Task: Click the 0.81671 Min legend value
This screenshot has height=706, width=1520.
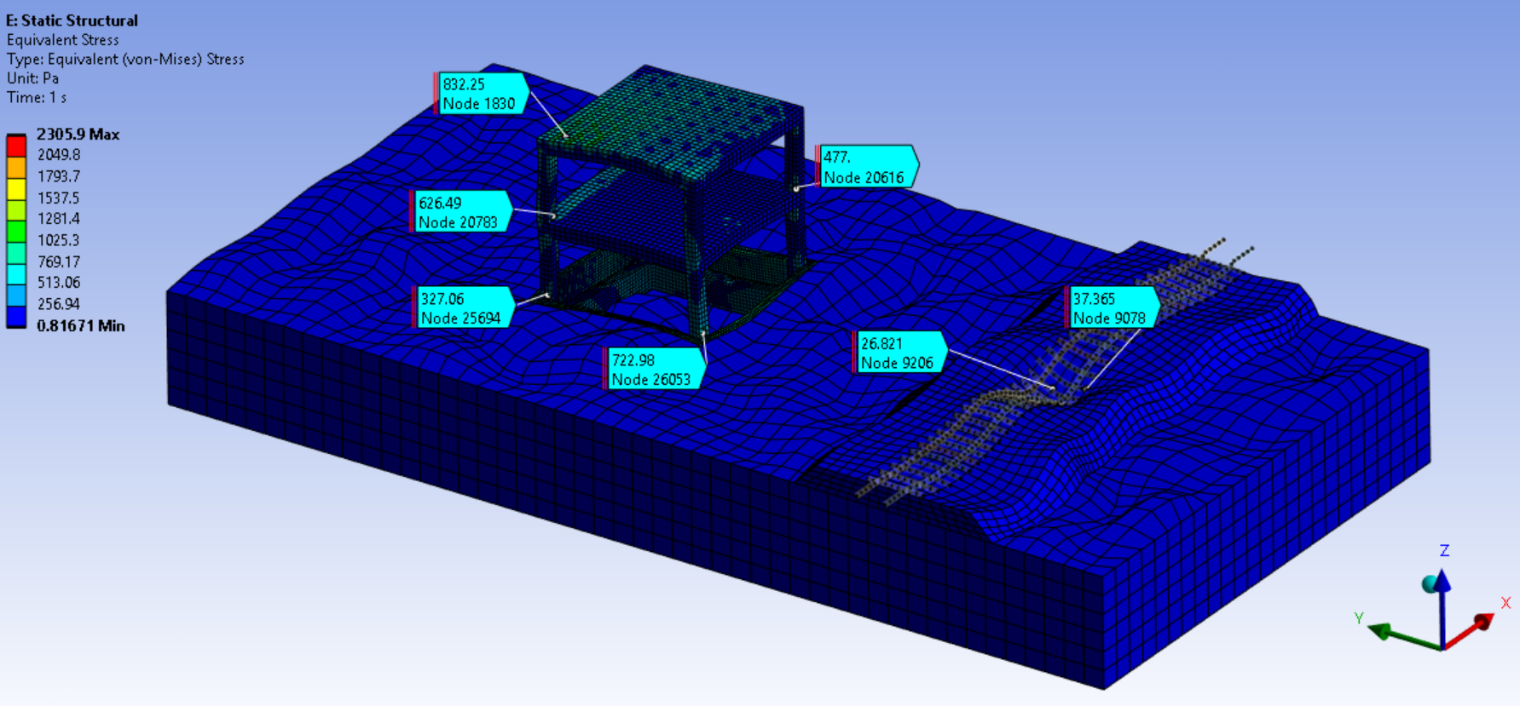Action: [x=81, y=326]
